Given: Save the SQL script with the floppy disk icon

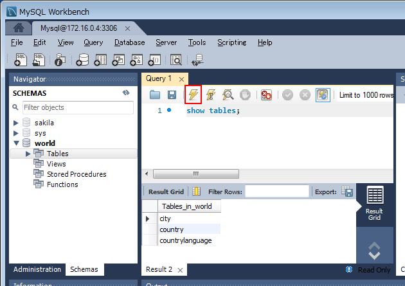Looking at the screenshot, I should click(172, 94).
